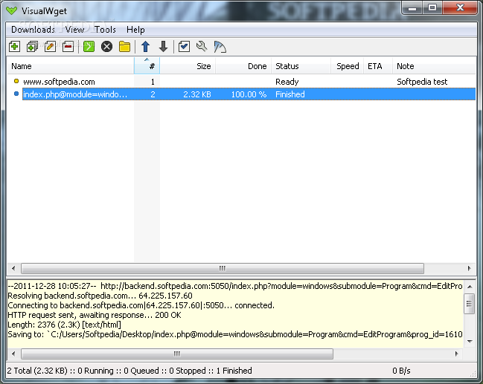Click the log pane's vertical scrollbar down arrow
This screenshot has width=483, height=384.
click(470, 341)
